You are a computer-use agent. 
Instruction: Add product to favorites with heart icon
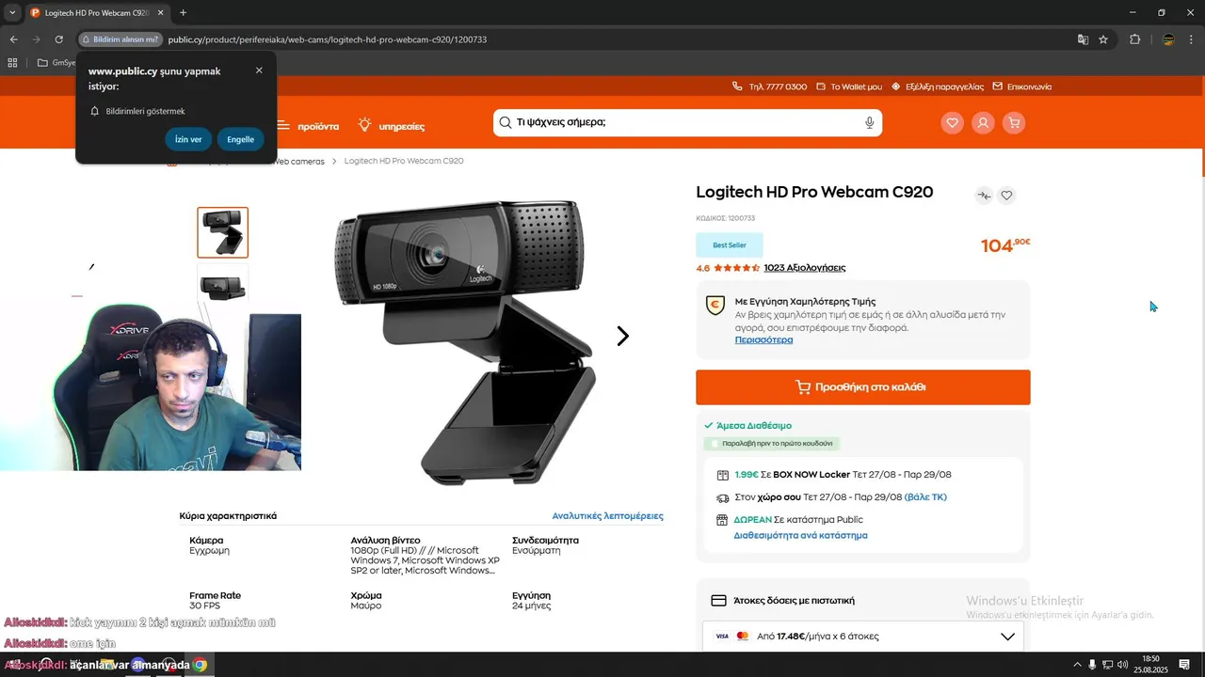pyautogui.click(x=1006, y=196)
